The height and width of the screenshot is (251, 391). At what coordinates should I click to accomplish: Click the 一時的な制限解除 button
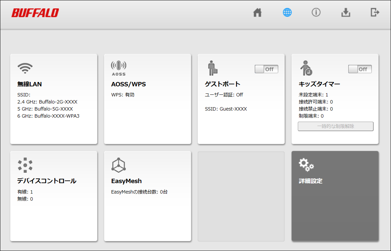click(335, 126)
